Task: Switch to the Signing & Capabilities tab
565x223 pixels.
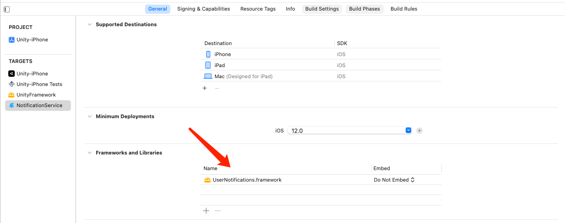Action: click(204, 9)
